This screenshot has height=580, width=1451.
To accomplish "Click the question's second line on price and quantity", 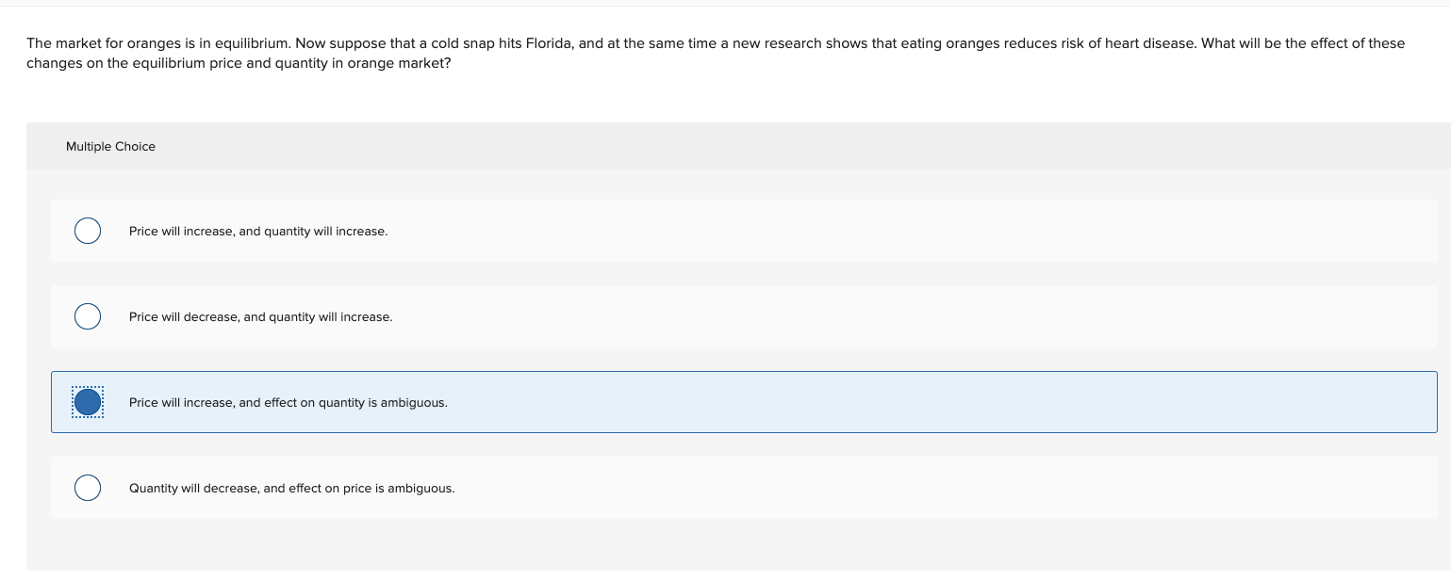I will coord(239,64).
